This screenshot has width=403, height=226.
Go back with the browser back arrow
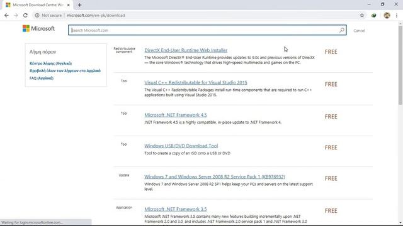6,15
